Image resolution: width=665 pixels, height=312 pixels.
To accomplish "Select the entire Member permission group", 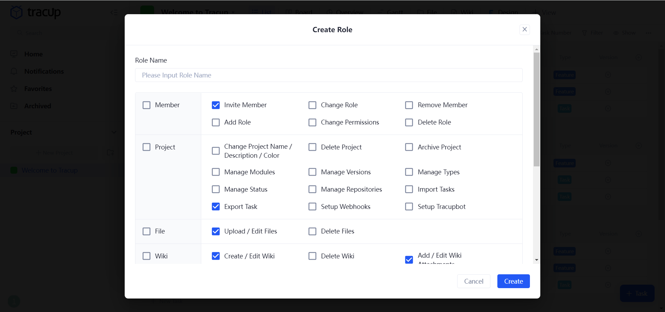I will (x=147, y=105).
